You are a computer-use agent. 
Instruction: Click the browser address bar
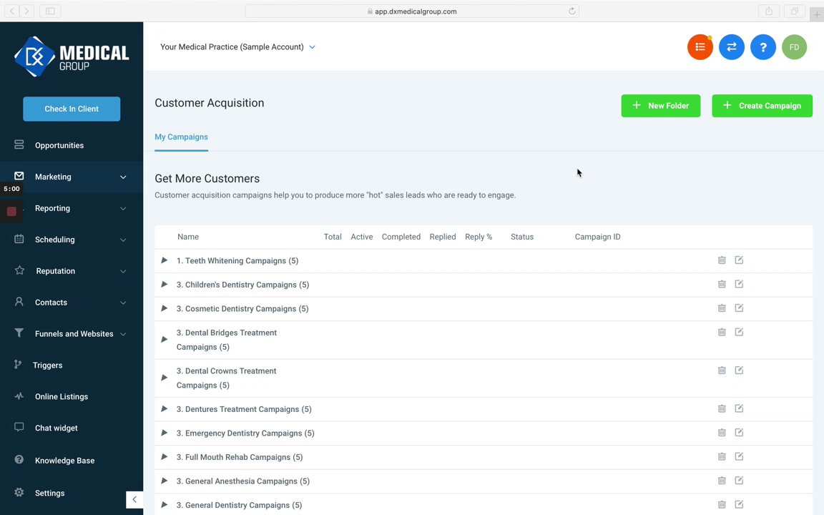[412, 11]
